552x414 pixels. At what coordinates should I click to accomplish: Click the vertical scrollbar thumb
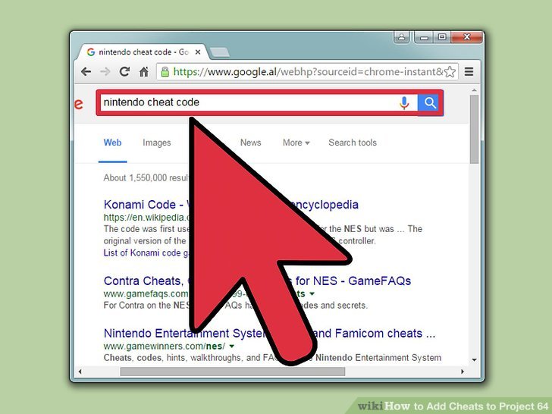[474, 129]
